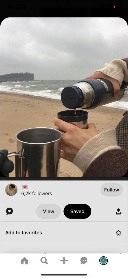Open your profile avatar tab
Screen dimensions: 128x278
click(x=104, y=261)
